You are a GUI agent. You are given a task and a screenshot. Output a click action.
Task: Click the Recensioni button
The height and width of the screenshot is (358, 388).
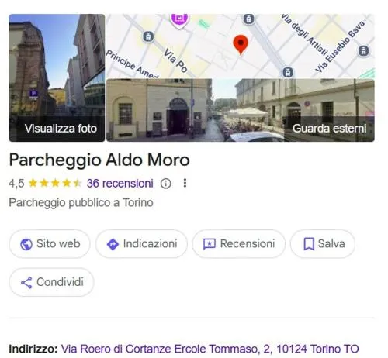point(239,244)
